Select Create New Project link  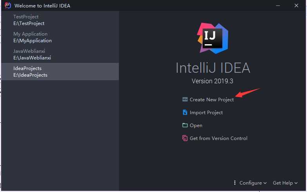click(x=212, y=100)
